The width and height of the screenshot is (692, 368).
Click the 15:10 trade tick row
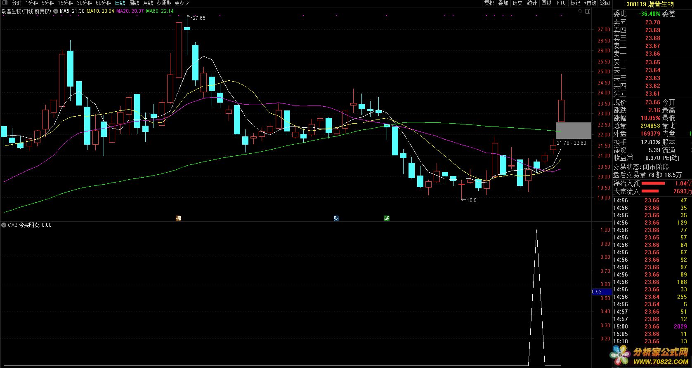click(x=650, y=341)
